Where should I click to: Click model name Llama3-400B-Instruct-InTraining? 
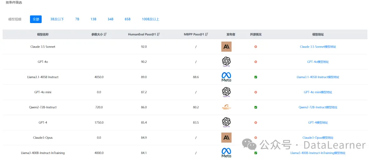[x=43, y=153]
